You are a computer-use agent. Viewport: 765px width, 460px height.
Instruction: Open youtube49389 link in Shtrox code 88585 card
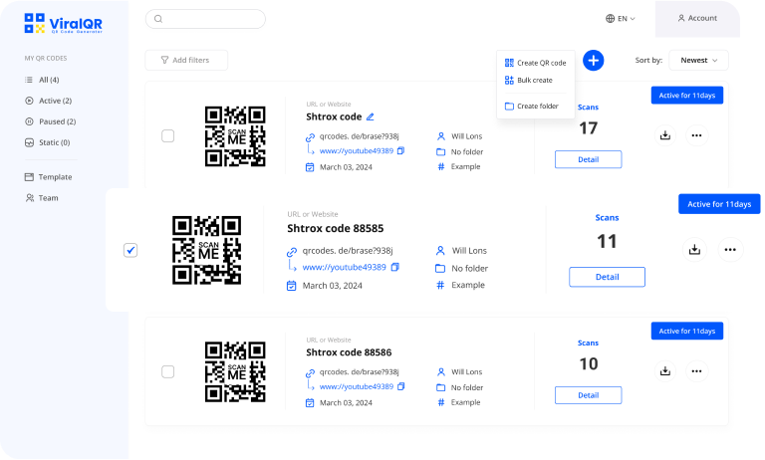tap(344, 267)
